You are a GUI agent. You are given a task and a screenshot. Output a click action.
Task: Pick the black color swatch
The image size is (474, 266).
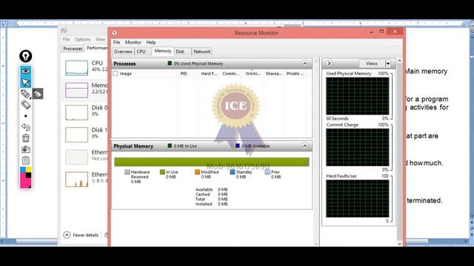click(28, 175)
